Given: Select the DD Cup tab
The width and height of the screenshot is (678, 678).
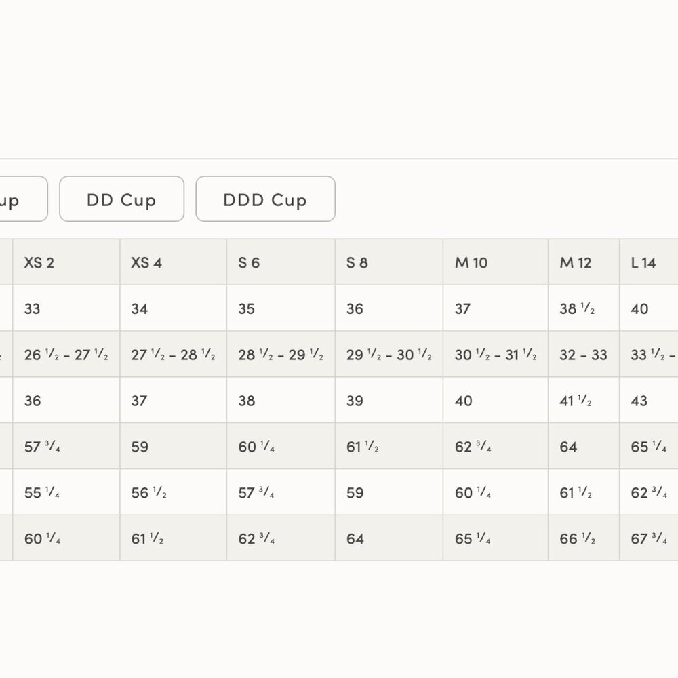Looking at the screenshot, I should point(121,199).
